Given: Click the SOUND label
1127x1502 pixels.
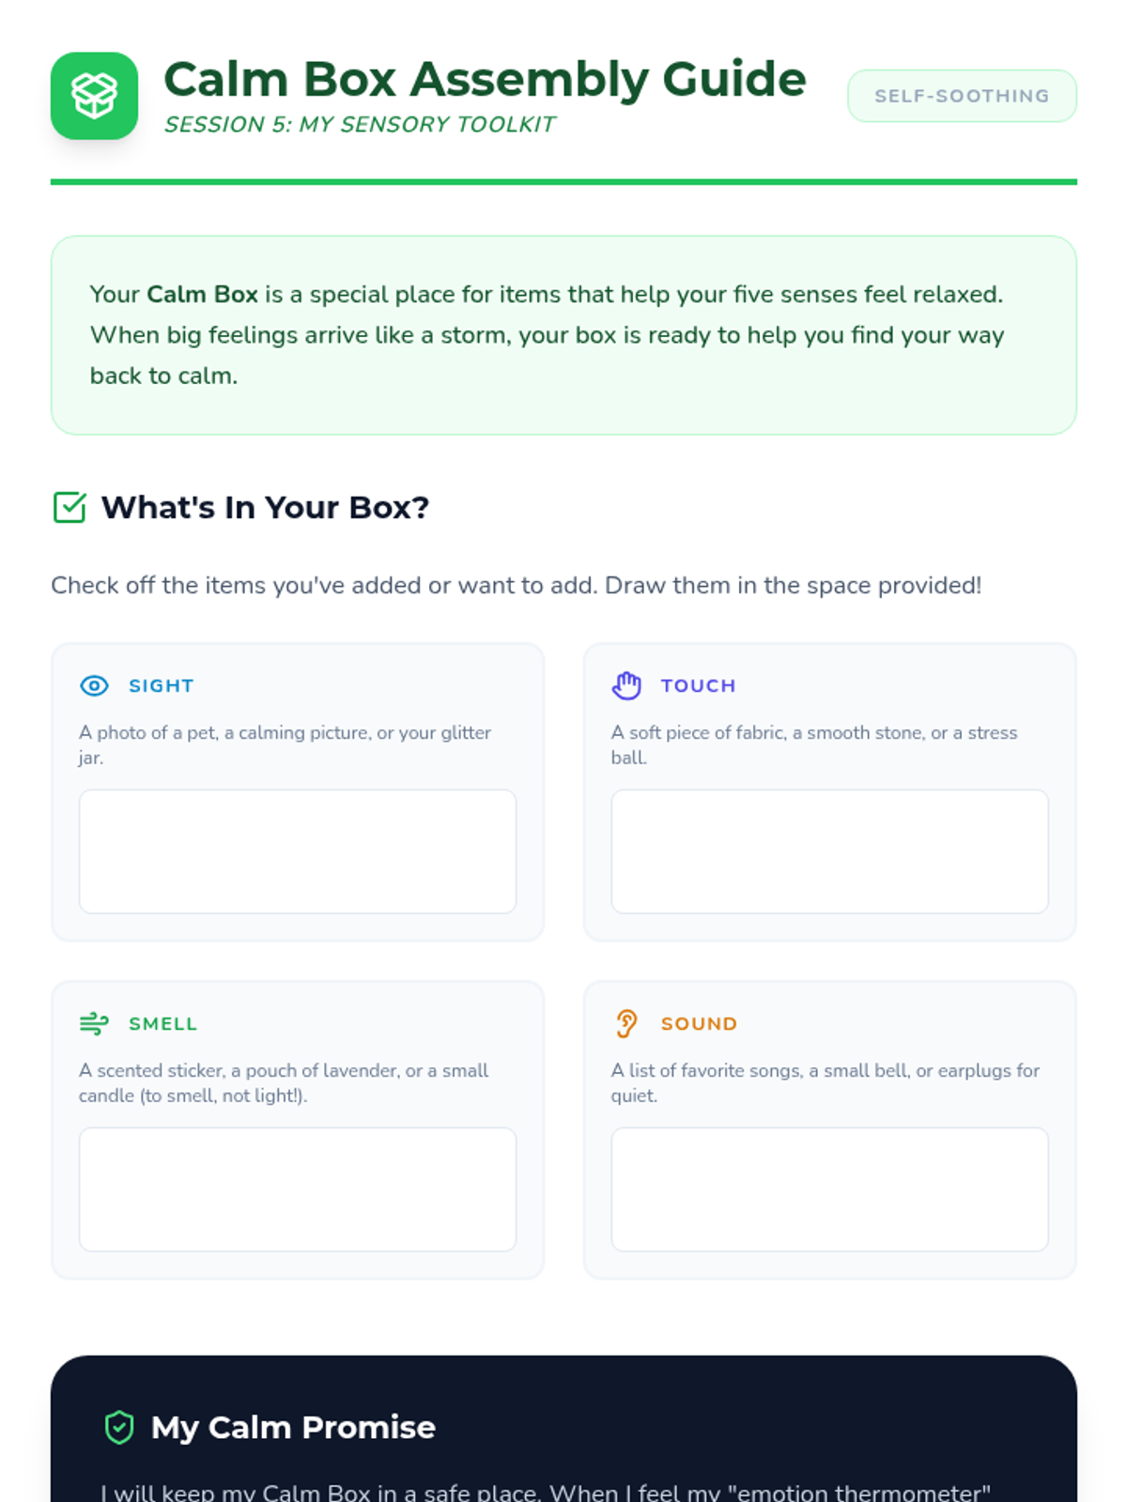Looking at the screenshot, I should point(699,1024).
